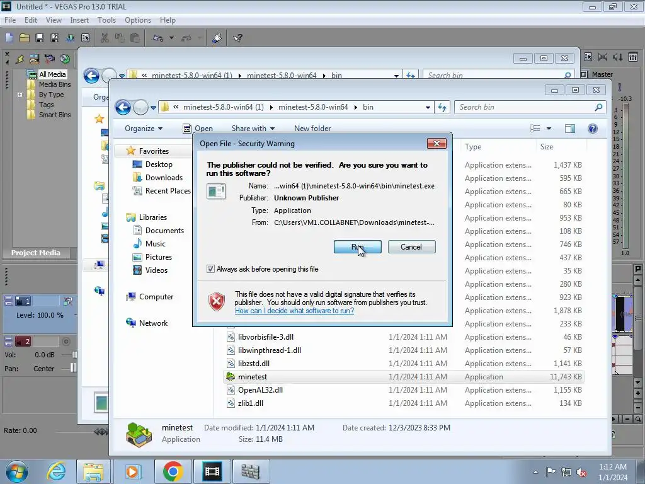Click the Render As icon in VEGAS toolbar
645x484 pixels.
(x=71, y=38)
